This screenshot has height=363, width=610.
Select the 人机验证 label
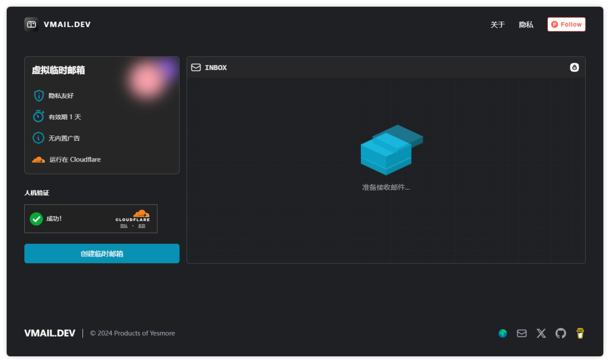[x=37, y=193]
